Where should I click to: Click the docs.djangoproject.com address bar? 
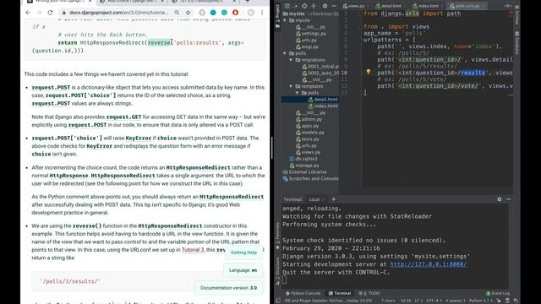pos(118,13)
